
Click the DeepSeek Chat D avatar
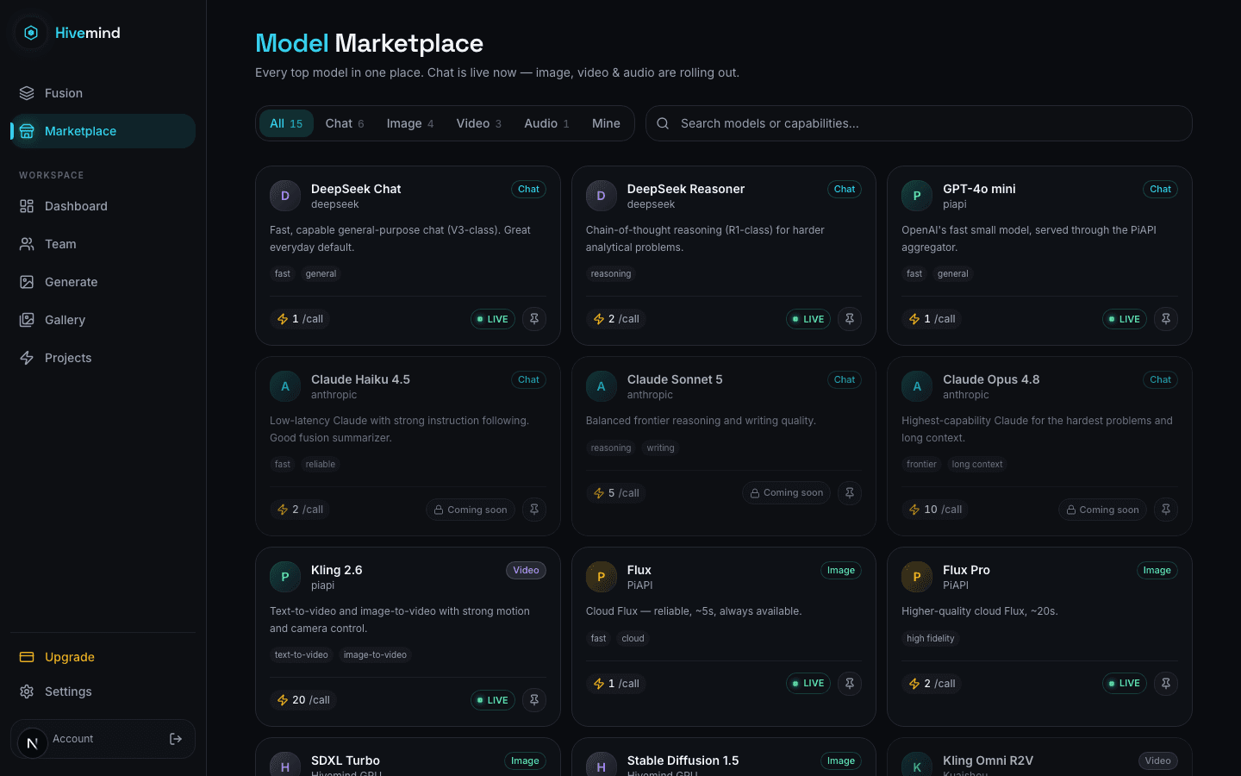coord(285,196)
